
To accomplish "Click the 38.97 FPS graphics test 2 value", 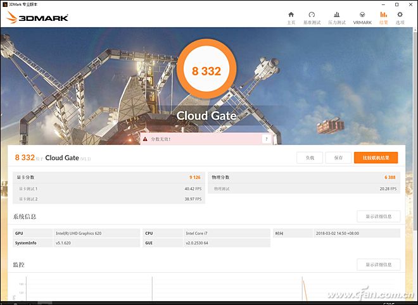I will pyautogui.click(x=193, y=199).
